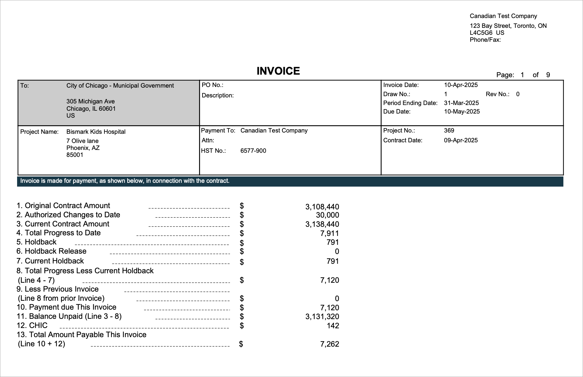Click Total Amount Payable This Invoice
This screenshot has width=583, height=377.
[x=81, y=335]
